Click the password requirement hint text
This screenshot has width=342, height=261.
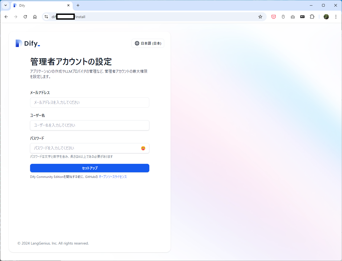[71, 157]
